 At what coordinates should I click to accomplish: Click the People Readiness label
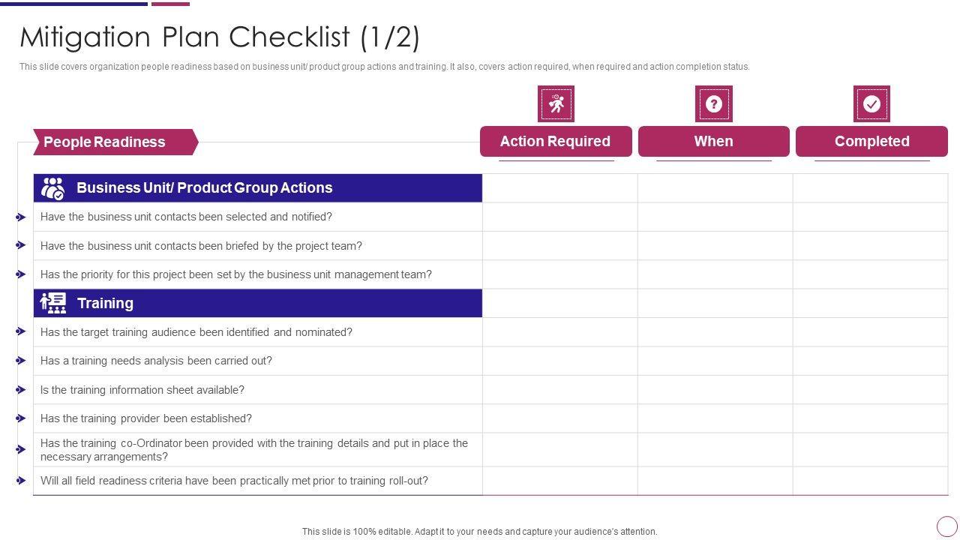pos(105,142)
